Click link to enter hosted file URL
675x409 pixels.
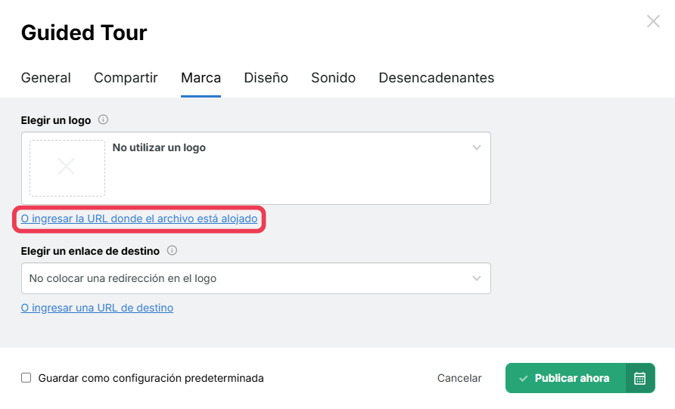click(x=139, y=218)
